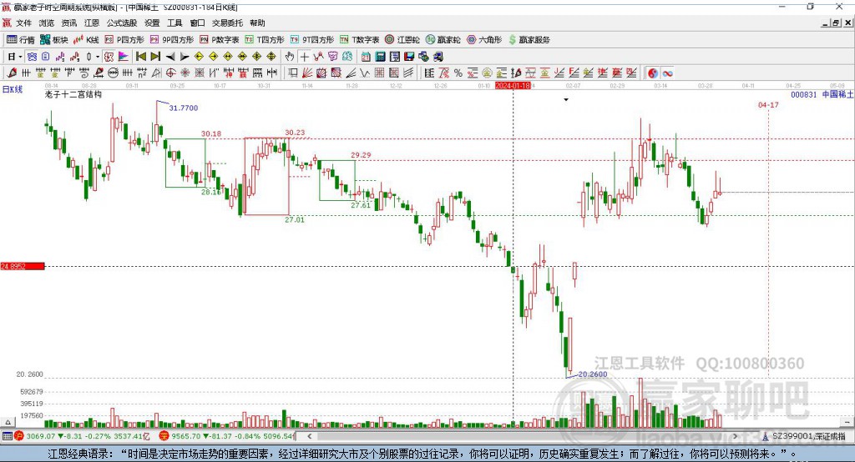Open the 设置 menu

point(152,23)
